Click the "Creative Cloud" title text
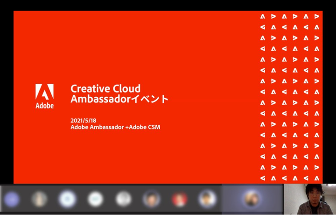Image resolution: width=336 pixels, height=215 pixels. [x=105, y=88]
